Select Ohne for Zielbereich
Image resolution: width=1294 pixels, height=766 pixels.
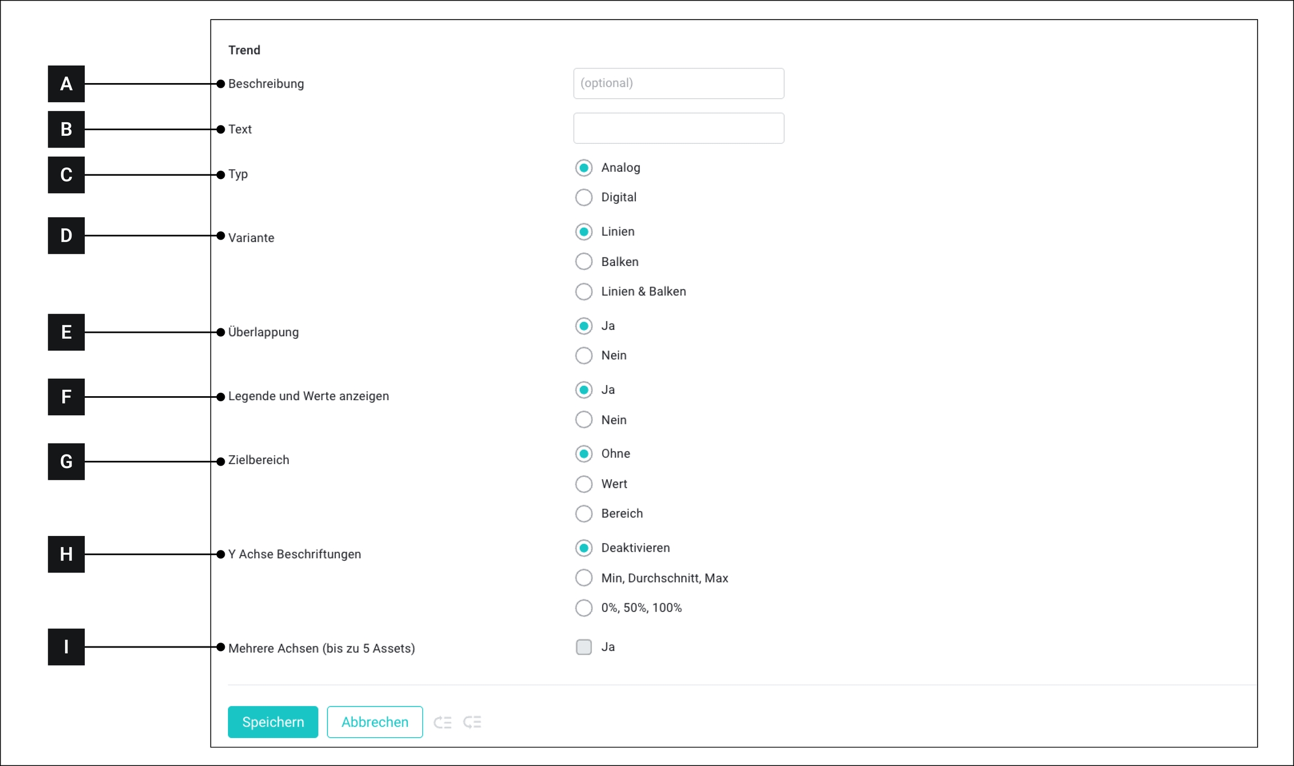584,454
